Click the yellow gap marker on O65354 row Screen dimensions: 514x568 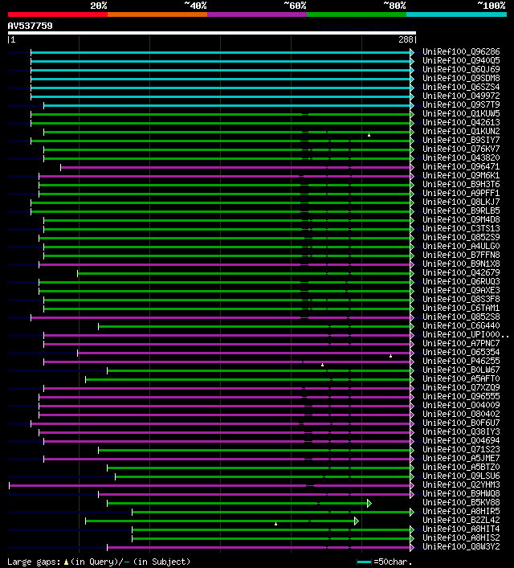click(x=390, y=356)
